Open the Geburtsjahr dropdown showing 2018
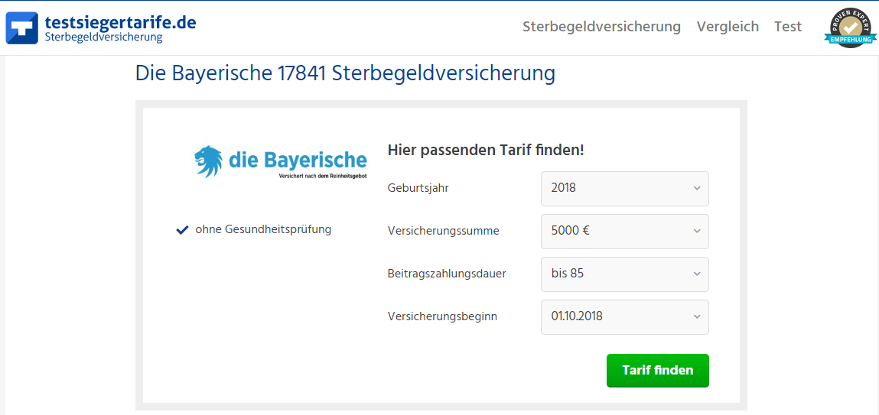Image resolution: width=879 pixels, height=415 pixels. click(624, 189)
